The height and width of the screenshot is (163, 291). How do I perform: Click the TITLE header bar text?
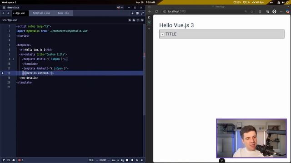click(x=171, y=34)
